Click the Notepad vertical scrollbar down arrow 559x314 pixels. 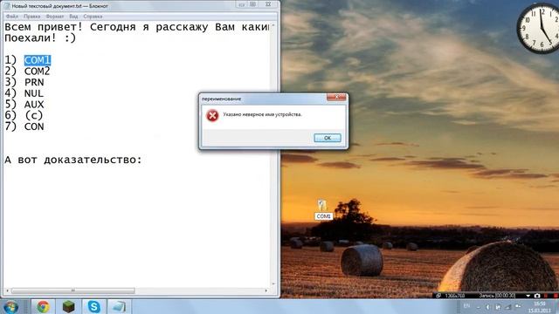(273, 284)
